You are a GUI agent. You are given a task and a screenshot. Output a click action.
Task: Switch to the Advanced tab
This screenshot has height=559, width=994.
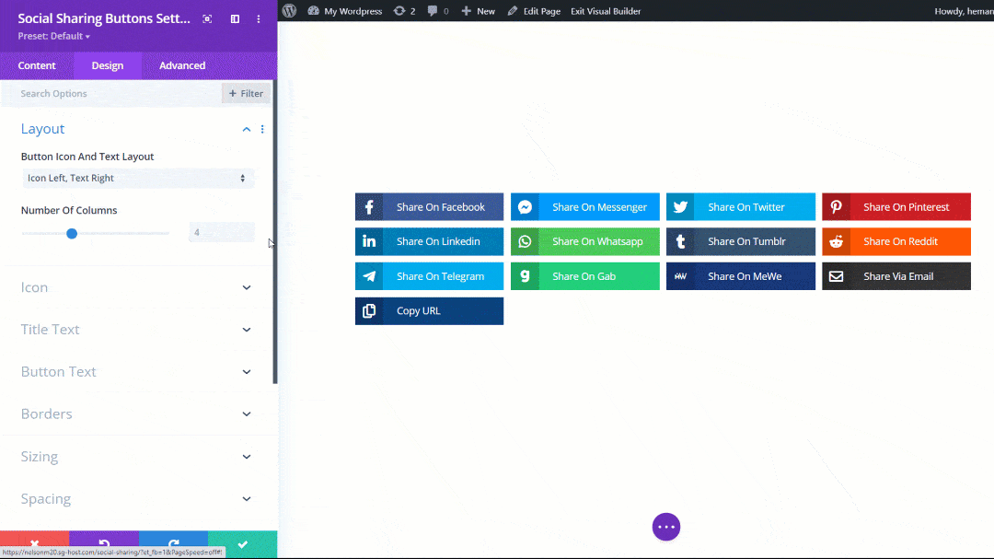point(182,65)
